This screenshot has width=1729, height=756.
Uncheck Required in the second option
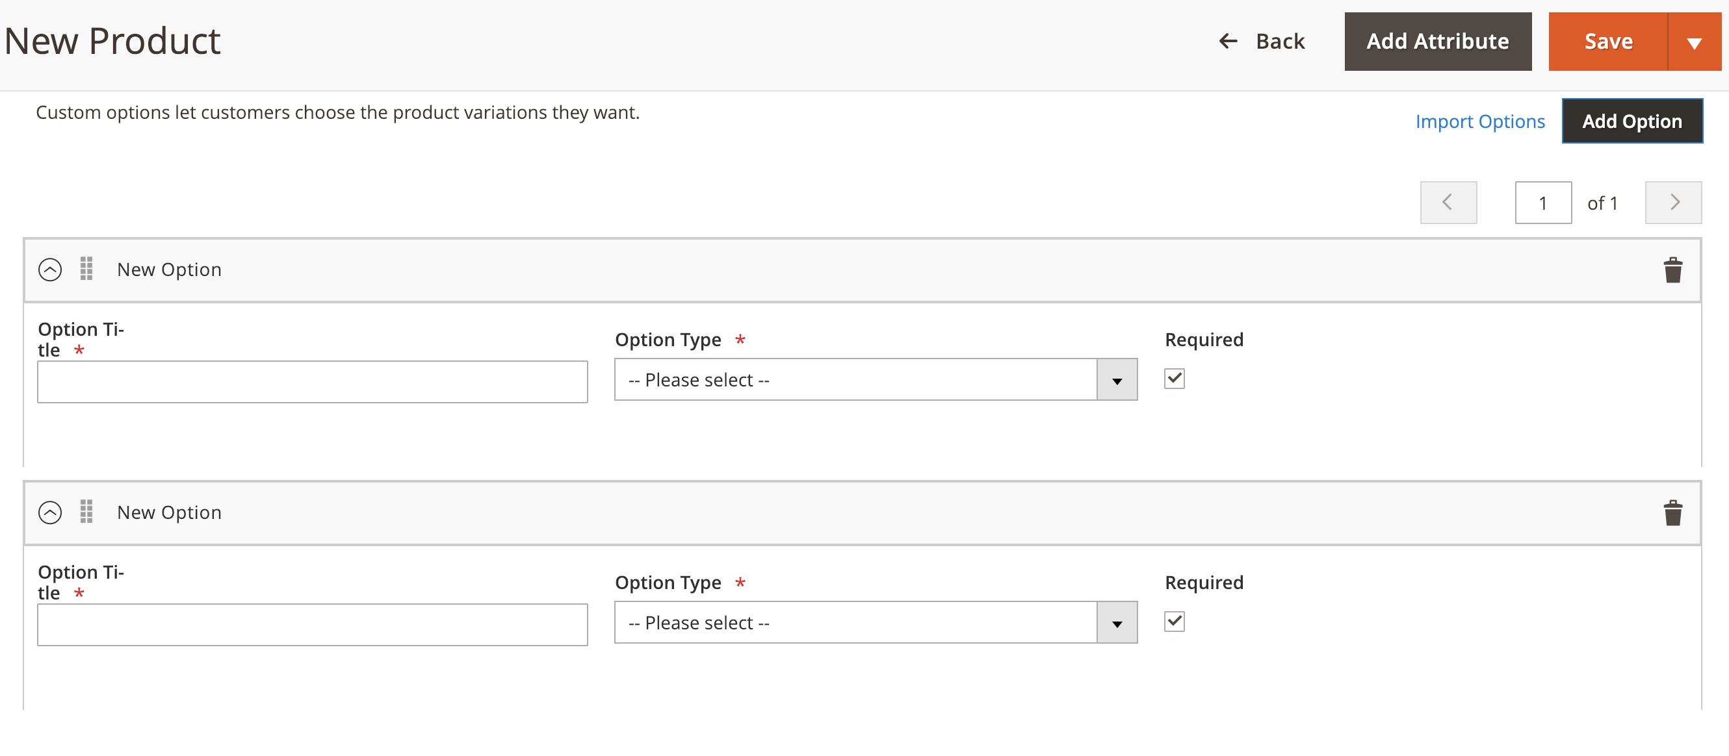[1174, 622]
